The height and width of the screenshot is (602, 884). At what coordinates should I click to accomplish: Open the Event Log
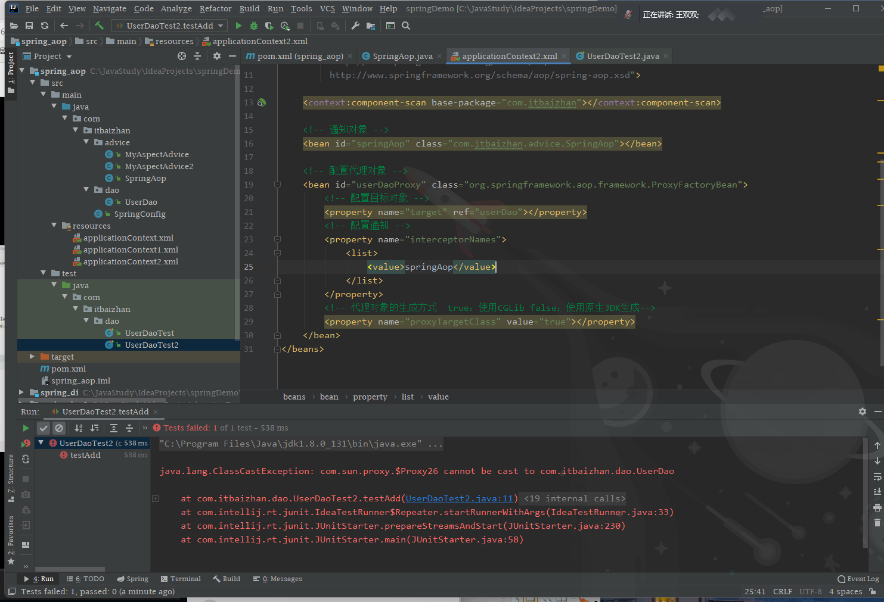pos(858,579)
